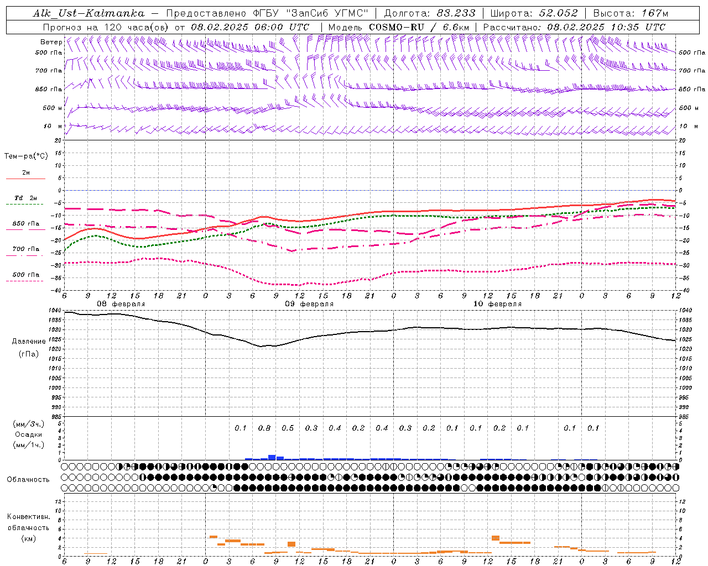Screen dimensions: 708x566
Task: Click the station name Alk_Ust-Kalmanka
Action: (x=88, y=13)
